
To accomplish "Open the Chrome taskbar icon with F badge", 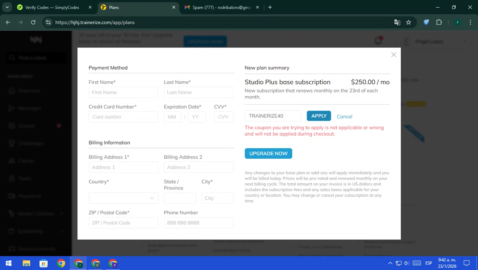I will coord(96,263).
